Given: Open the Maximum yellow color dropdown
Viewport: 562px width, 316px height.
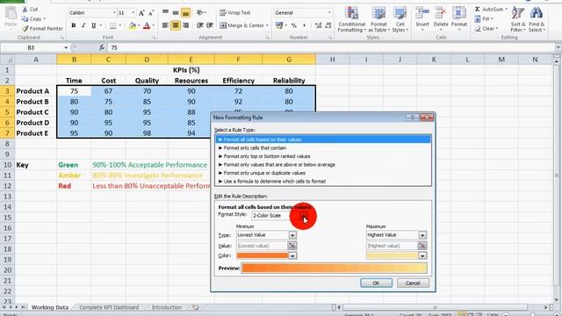Looking at the screenshot, I should pos(422,255).
